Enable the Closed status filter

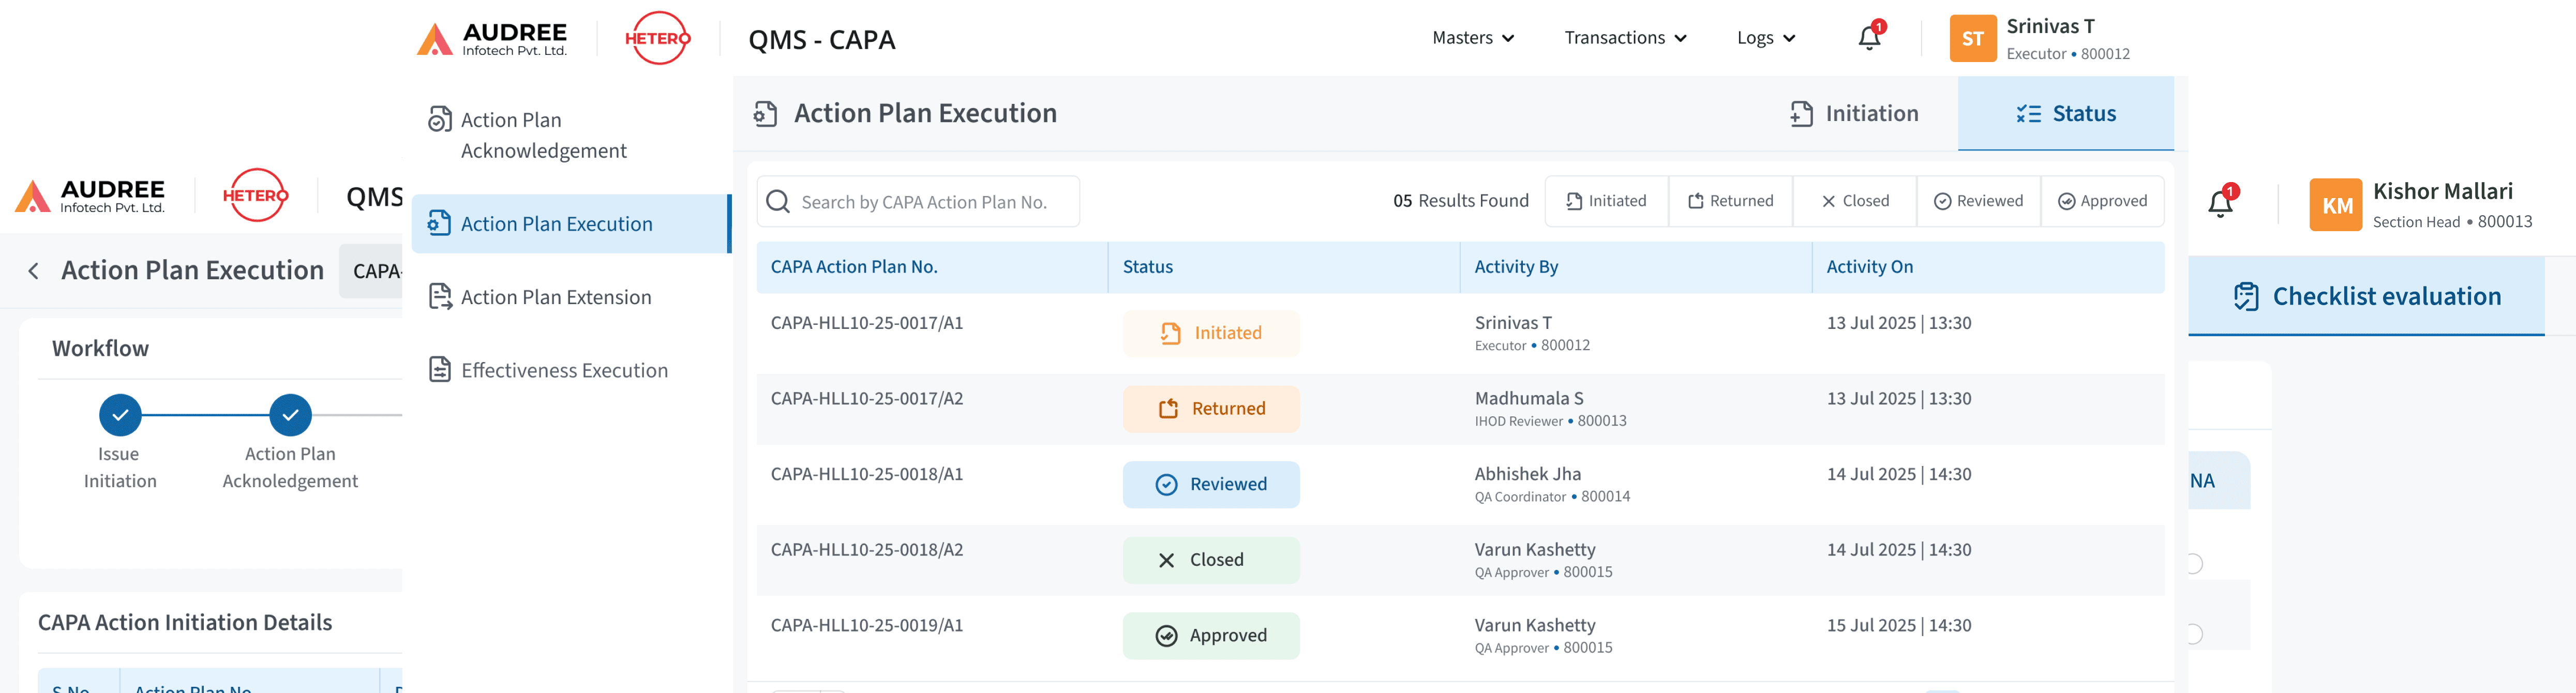(1854, 200)
